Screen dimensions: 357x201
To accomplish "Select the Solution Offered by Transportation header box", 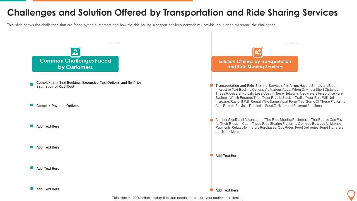I will click(x=255, y=64).
